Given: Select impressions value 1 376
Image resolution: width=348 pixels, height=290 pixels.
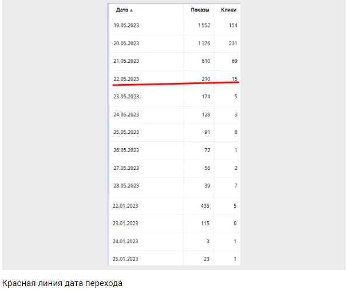Looking at the screenshot, I should 204,43.
